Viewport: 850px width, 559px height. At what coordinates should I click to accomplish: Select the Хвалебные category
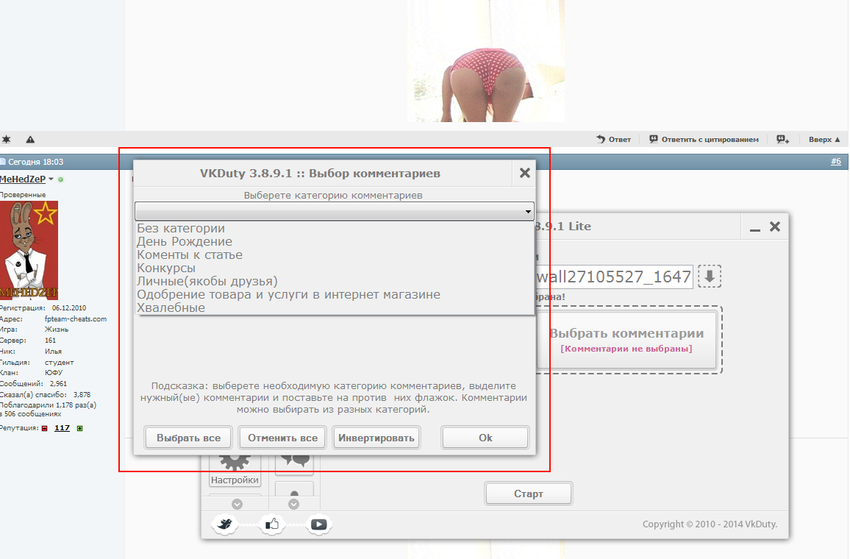[x=171, y=307]
